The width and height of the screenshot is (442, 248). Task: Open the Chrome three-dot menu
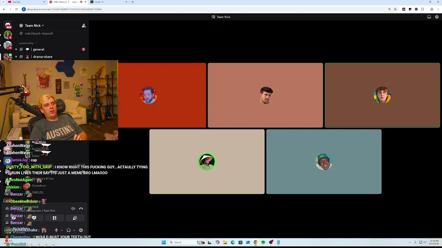point(438,9)
